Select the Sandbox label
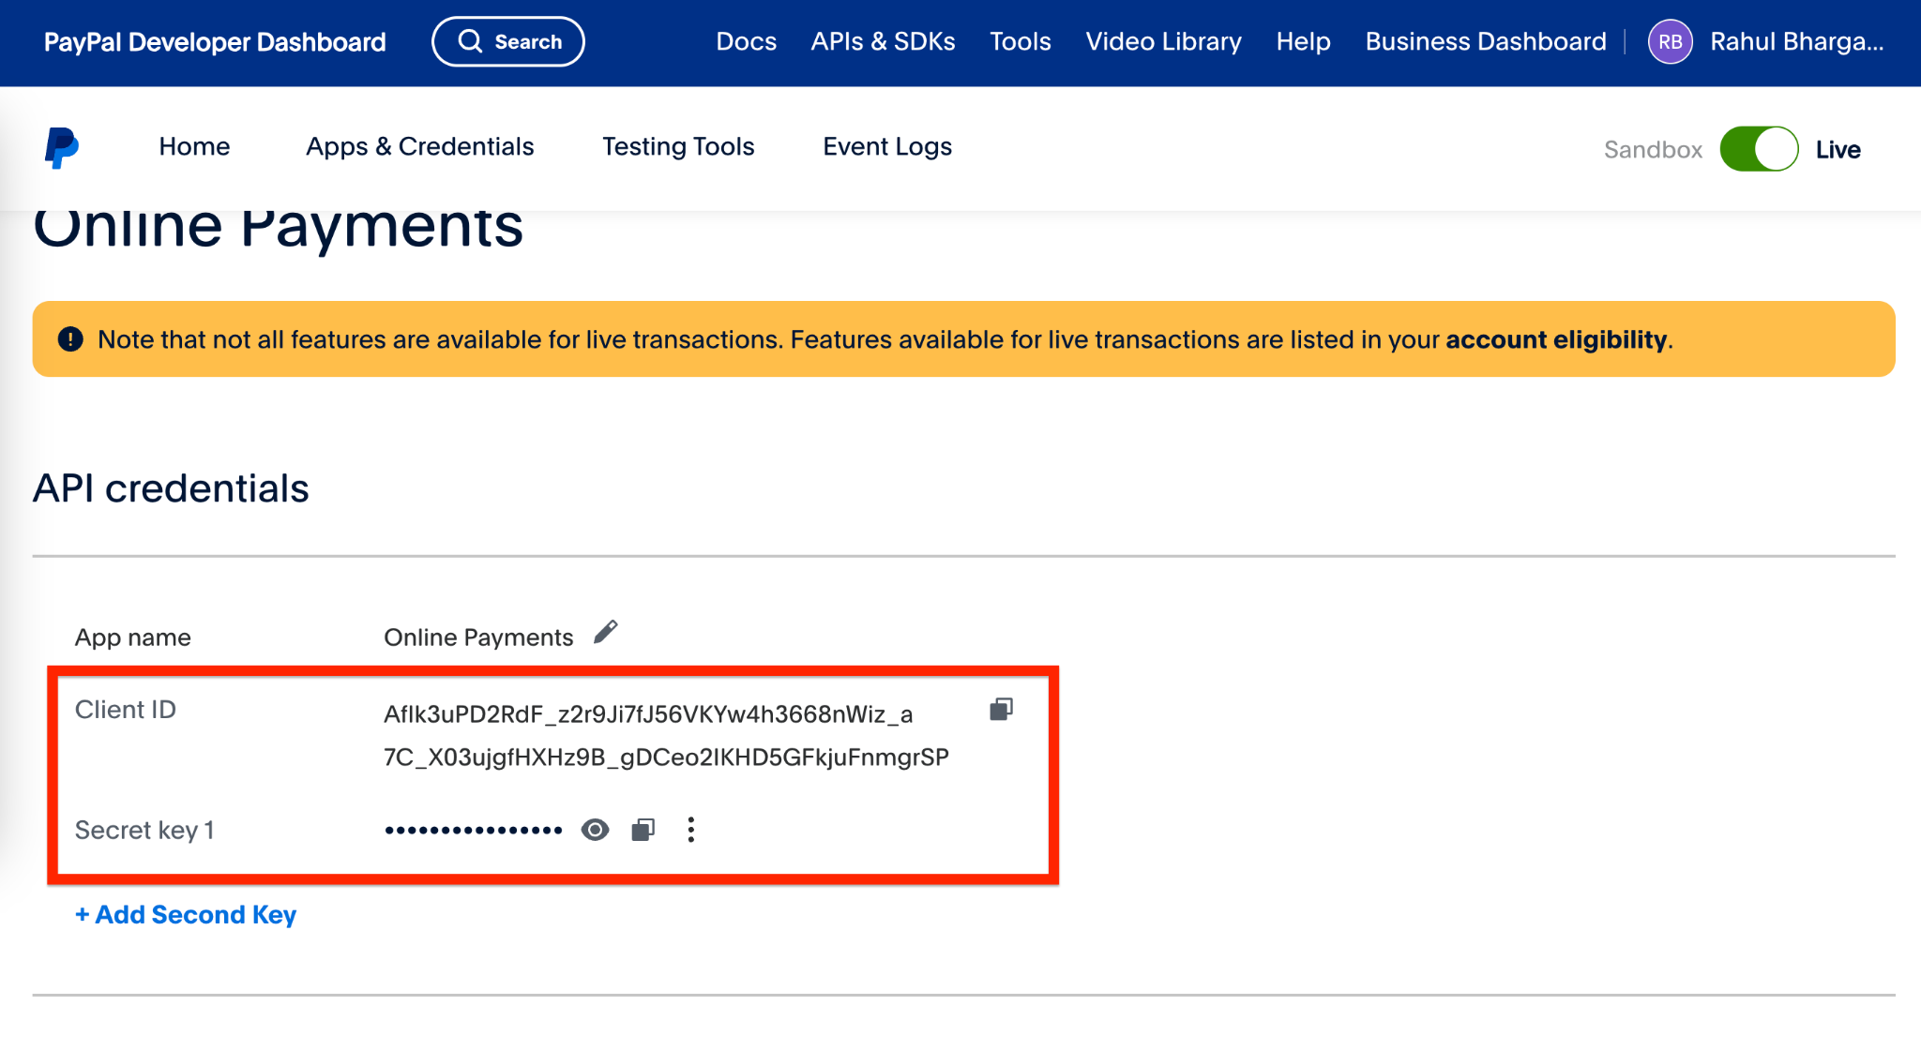This screenshot has width=1921, height=1050. [1653, 149]
